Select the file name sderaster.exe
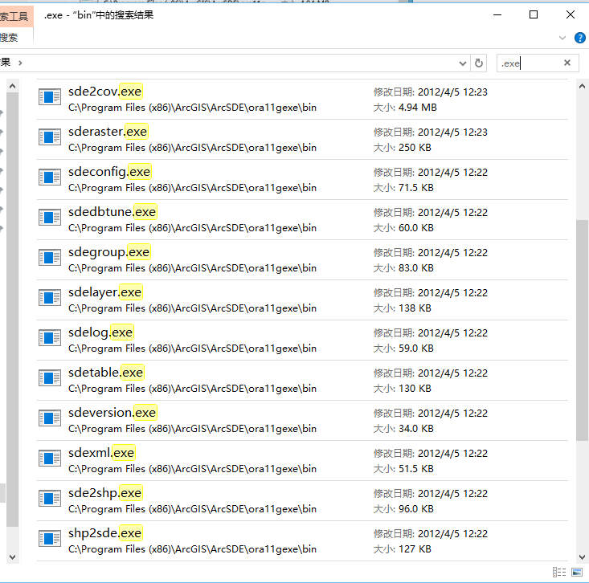 click(108, 132)
